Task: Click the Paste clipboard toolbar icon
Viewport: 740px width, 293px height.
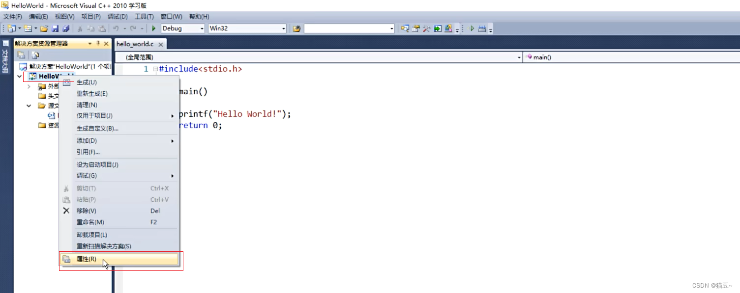Action: pos(101,28)
